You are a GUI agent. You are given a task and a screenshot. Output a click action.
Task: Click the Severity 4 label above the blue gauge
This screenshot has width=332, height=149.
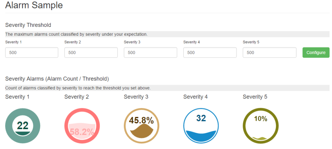[196, 97]
